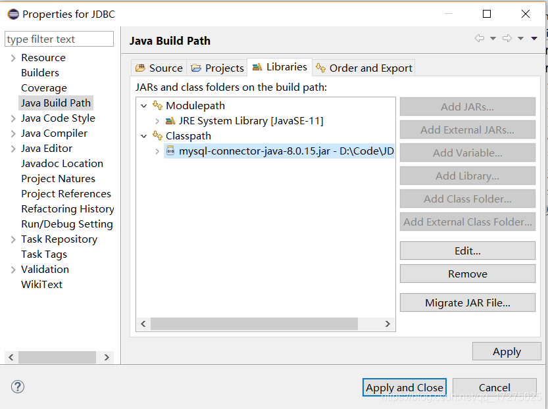Click the Apply button
The width and height of the screenshot is (548, 409).
(x=507, y=351)
